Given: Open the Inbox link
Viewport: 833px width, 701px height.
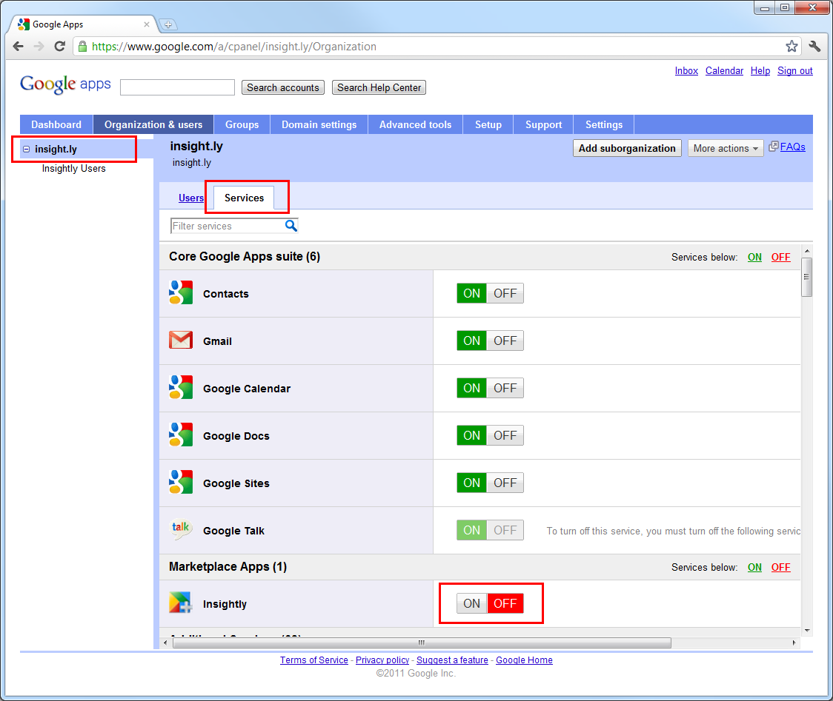Looking at the screenshot, I should click(x=686, y=70).
